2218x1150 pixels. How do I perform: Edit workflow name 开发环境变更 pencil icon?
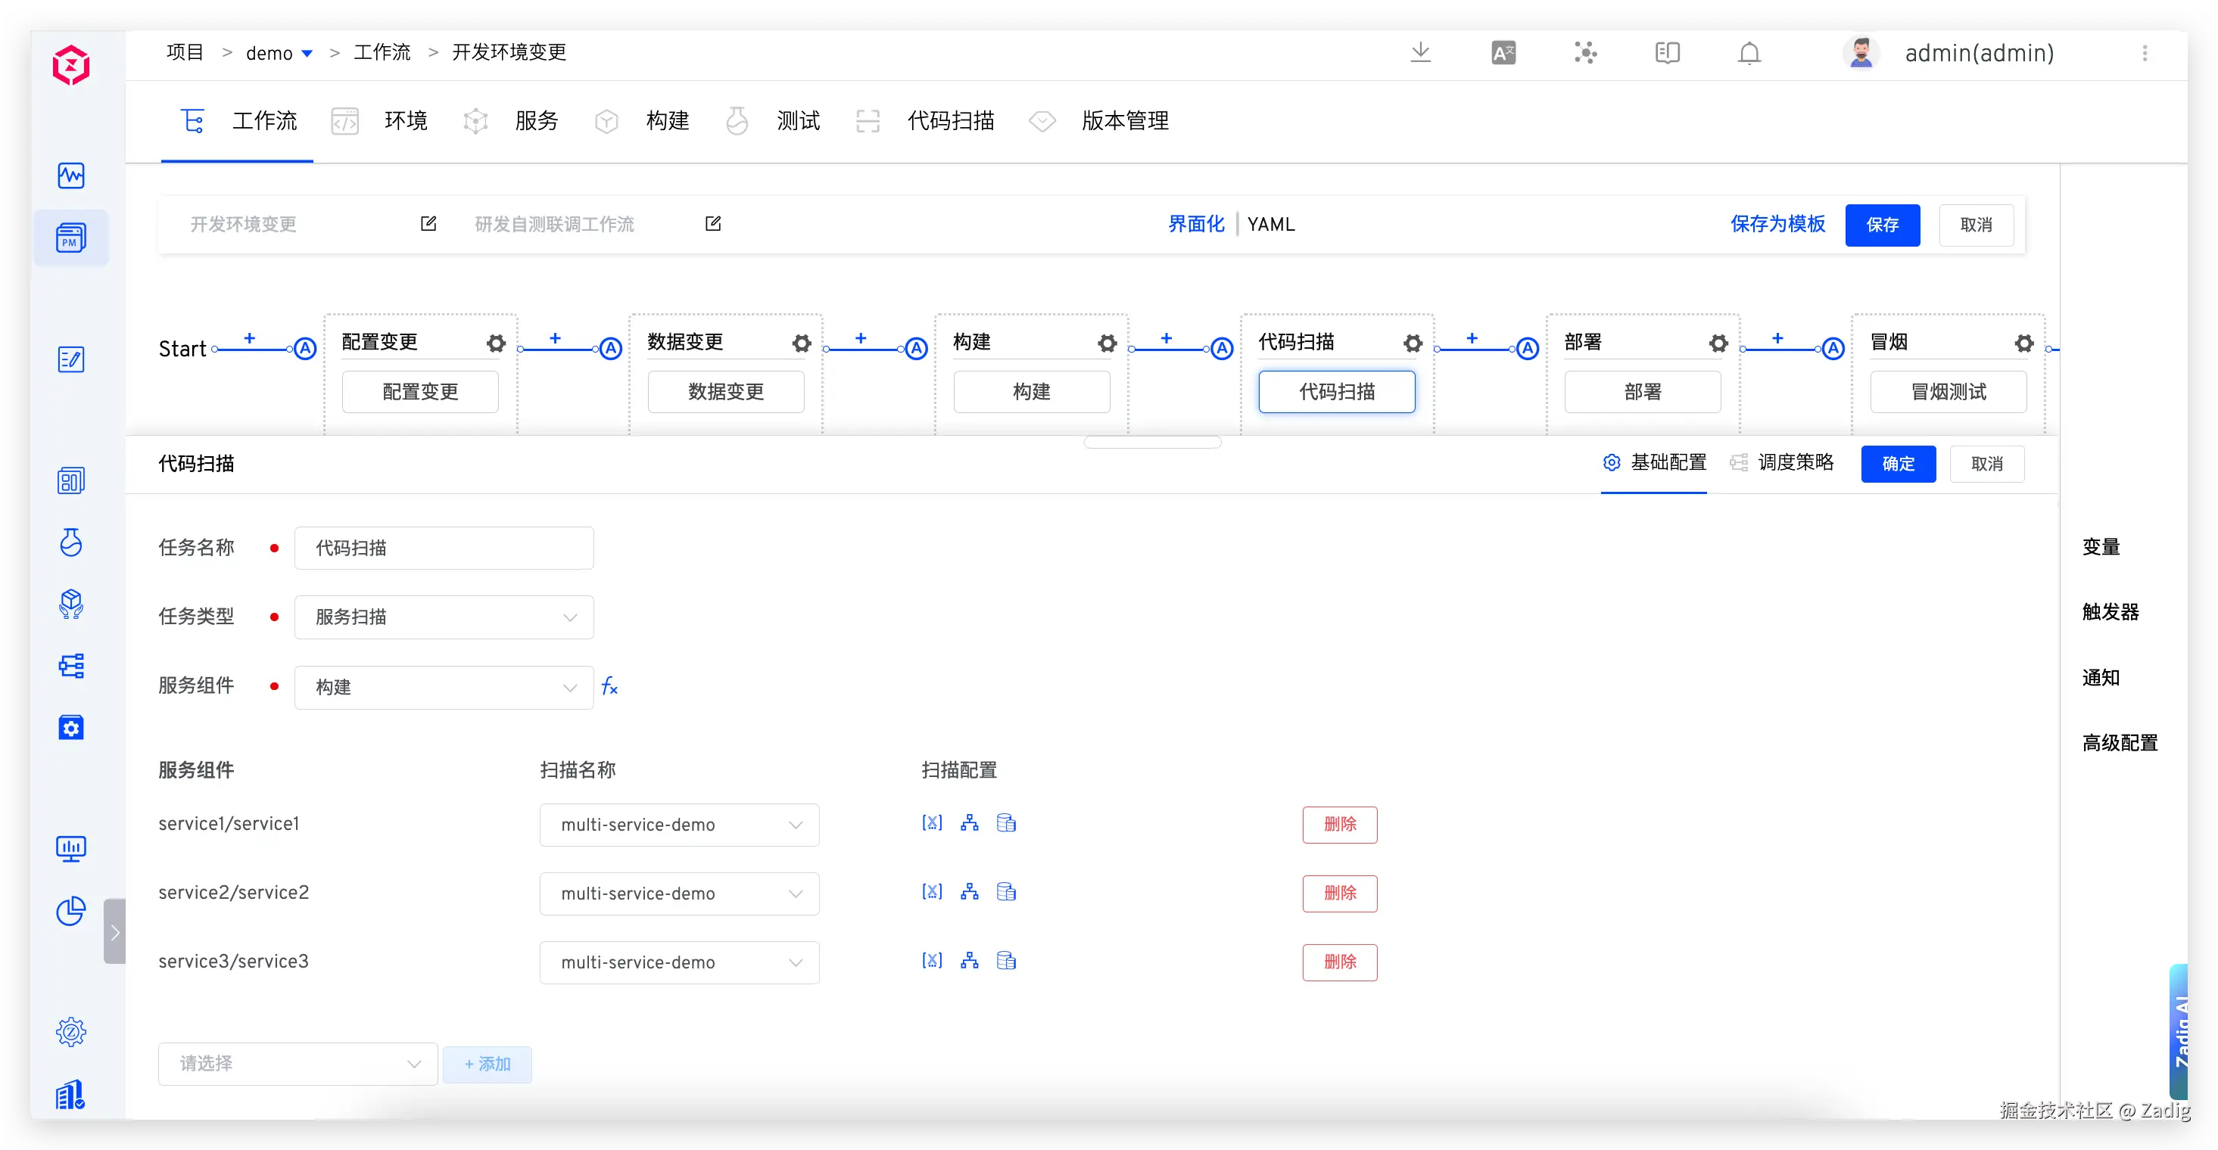tap(428, 224)
